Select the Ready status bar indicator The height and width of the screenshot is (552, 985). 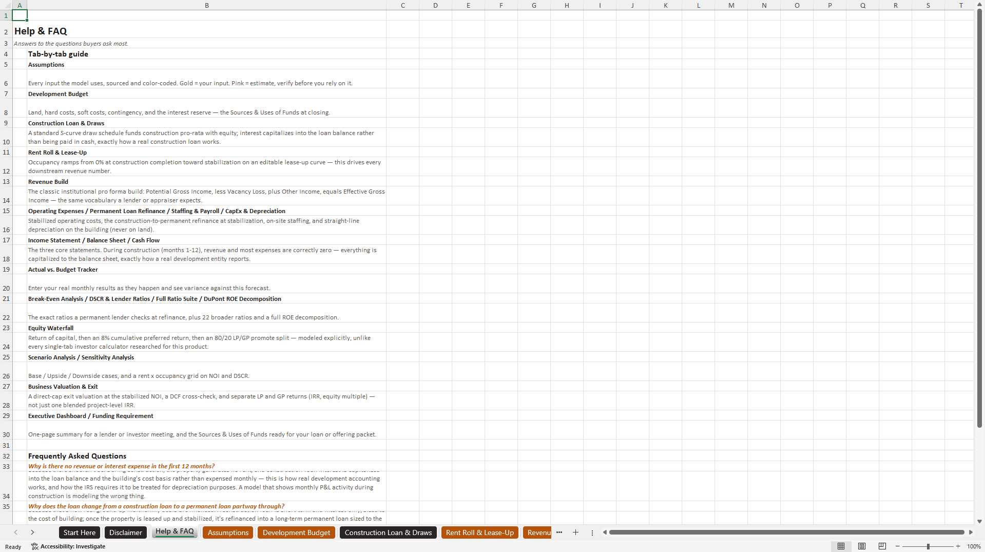tap(13, 546)
